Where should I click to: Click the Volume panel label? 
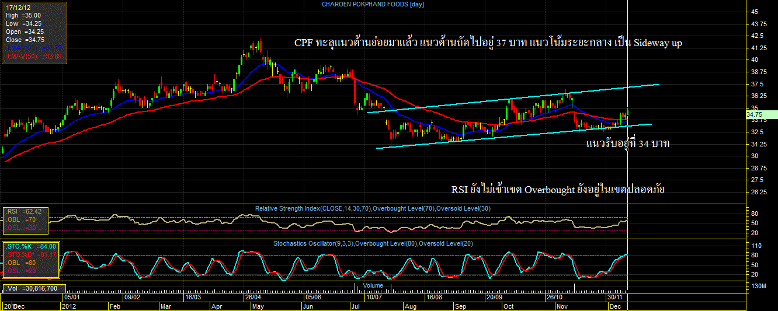pyautogui.click(x=373, y=285)
